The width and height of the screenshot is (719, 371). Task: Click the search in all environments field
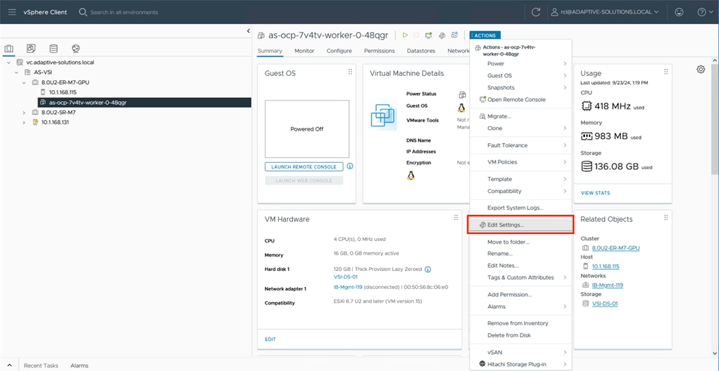[x=124, y=12]
